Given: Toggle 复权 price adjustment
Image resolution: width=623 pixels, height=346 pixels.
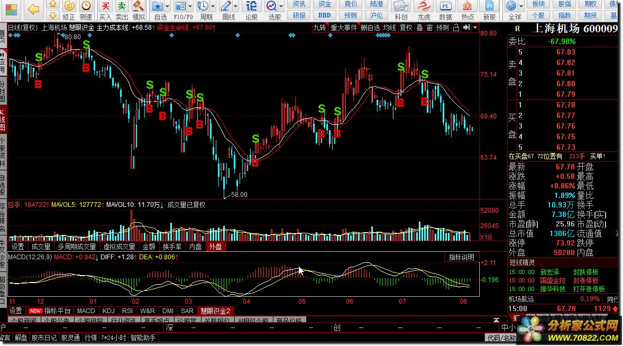Looking at the screenshot, I should pyautogui.click(x=406, y=28).
